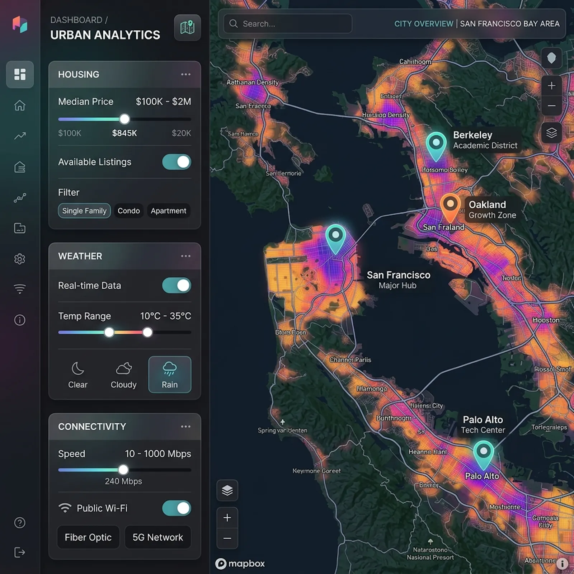Click the Search input field
Image resolution: width=574 pixels, height=574 pixels.
[x=288, y=24]
